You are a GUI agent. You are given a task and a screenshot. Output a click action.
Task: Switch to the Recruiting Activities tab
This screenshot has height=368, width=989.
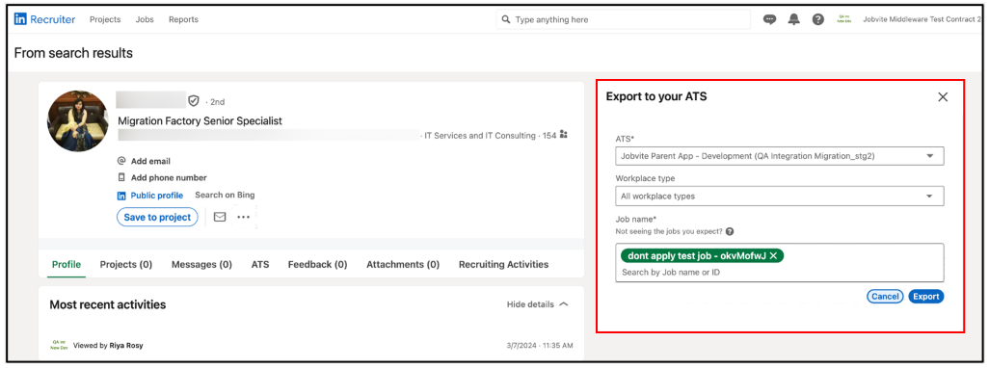click(x=503, y=265)
